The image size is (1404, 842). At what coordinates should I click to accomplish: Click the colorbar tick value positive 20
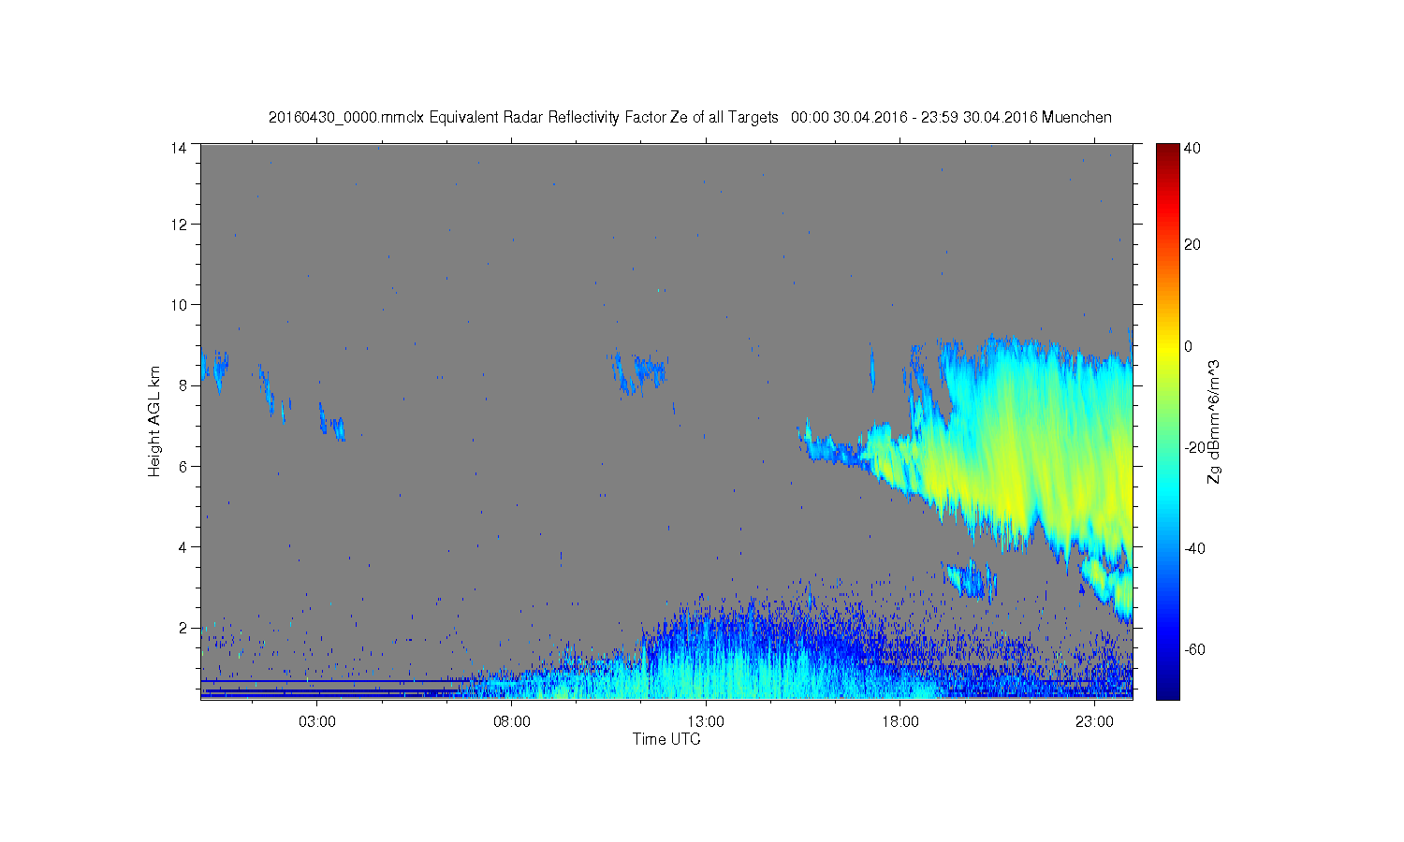click(1192, 245)
